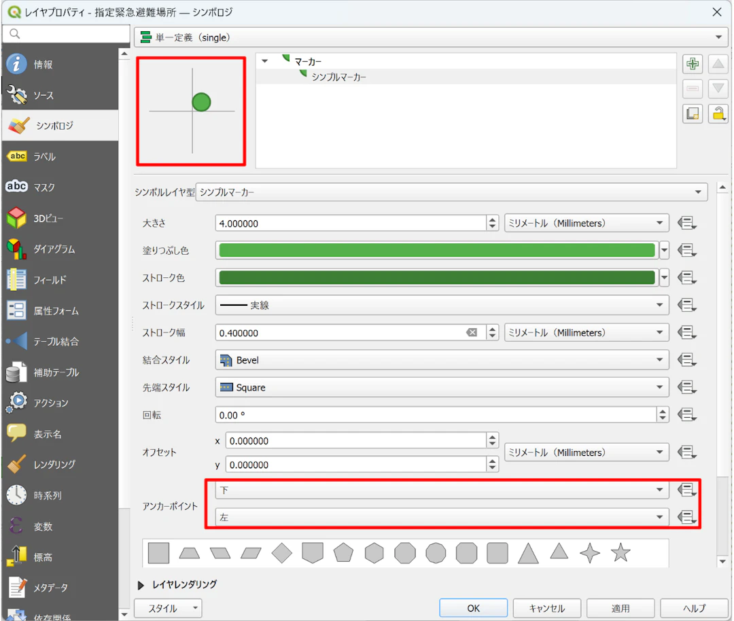Click the 塗りつぶし色 green color swatch
Viewport: 734px width, 621px height.
(437, 250)
